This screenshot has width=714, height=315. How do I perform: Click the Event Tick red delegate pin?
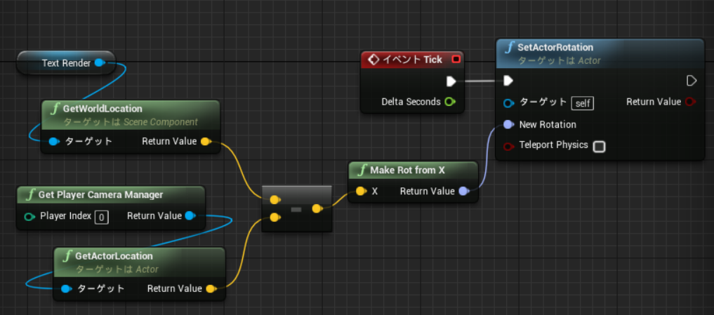[x=456, y=59]
